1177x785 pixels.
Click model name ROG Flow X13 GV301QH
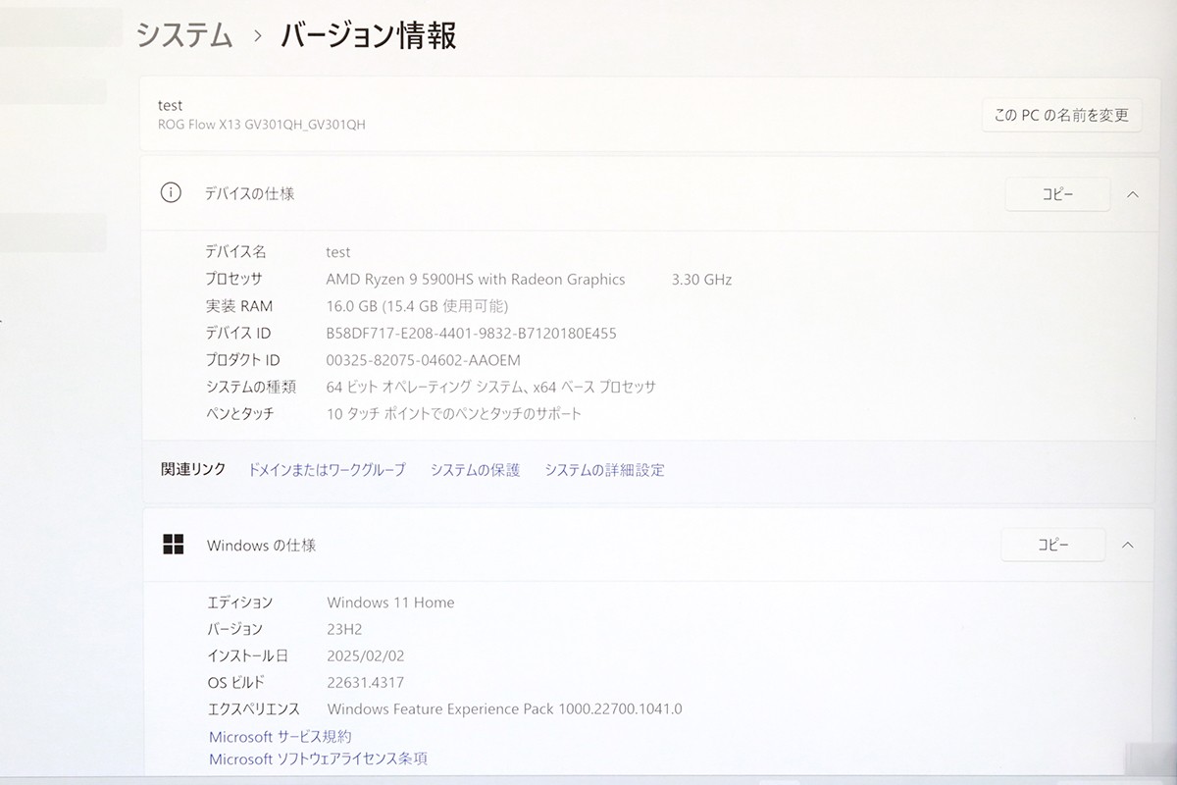click(262, 125)
